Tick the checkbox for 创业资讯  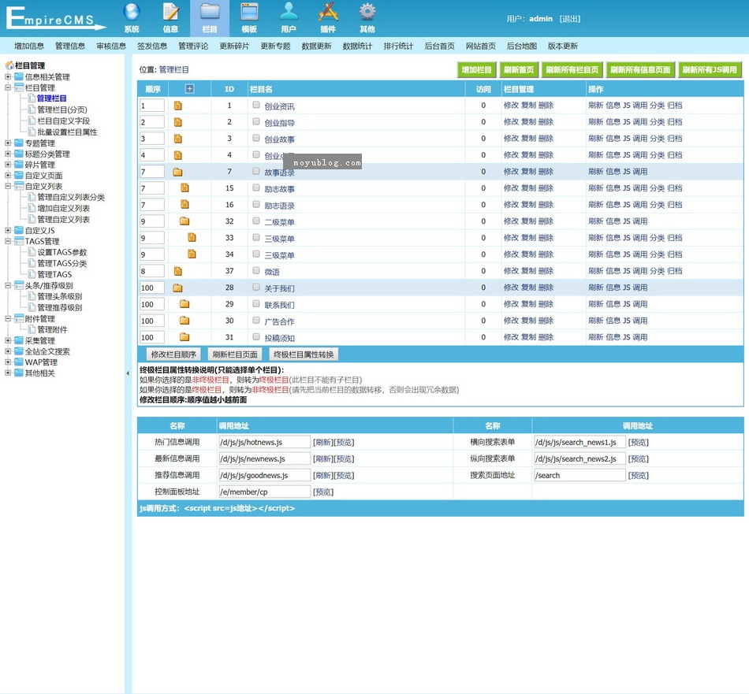(256, 105)
